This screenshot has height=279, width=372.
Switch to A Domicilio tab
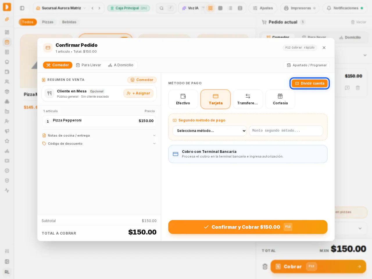[121, 65]
